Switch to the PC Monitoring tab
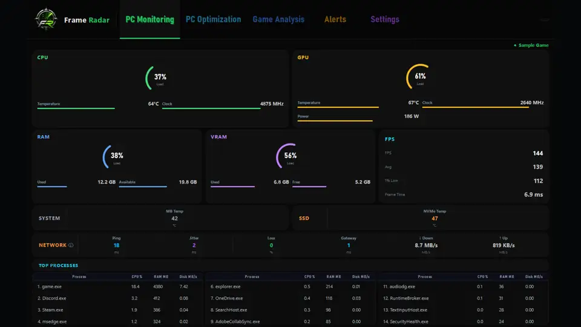The image size is (581, 327). click(149, 19)
